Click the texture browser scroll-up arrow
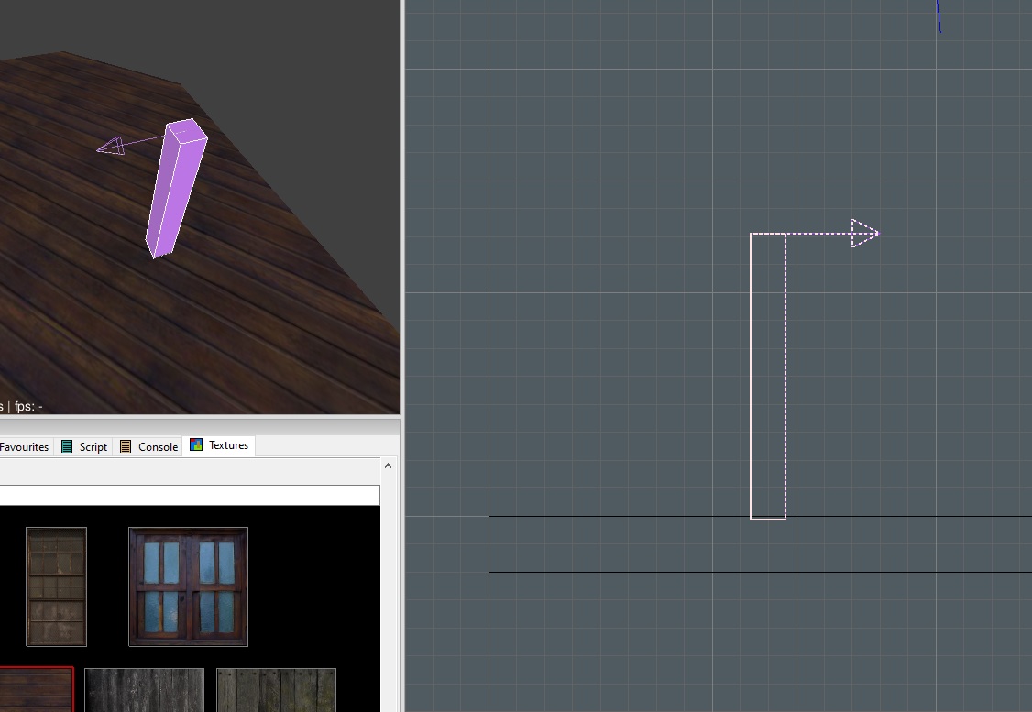Screen dimensions: 1032x712 coord(388,466)
